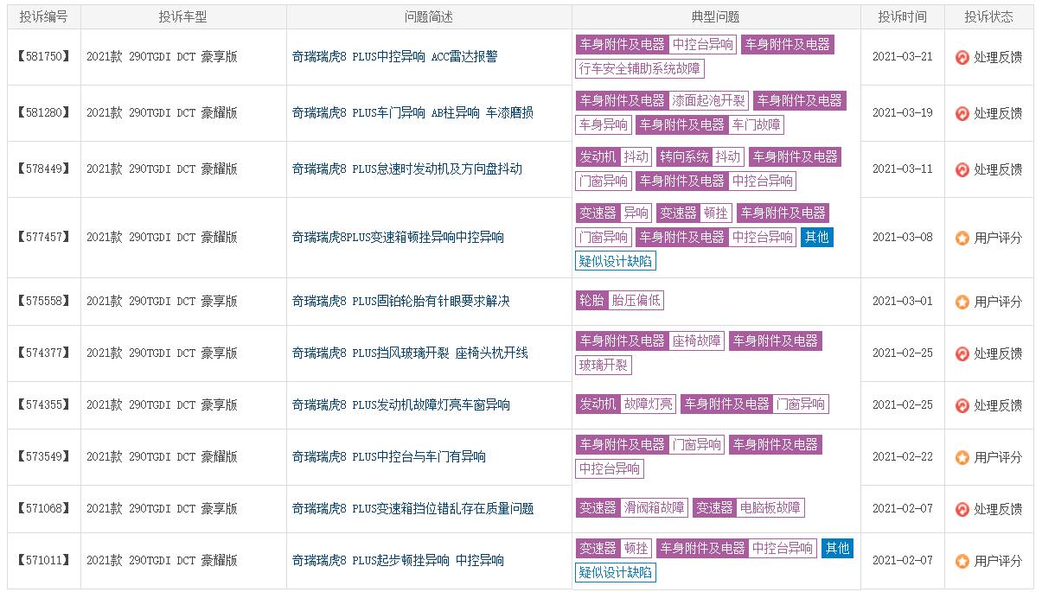The image size is (1042, 592).
Task: Click the 处理反馈 icon in row 581280
Action: (962, 113)
